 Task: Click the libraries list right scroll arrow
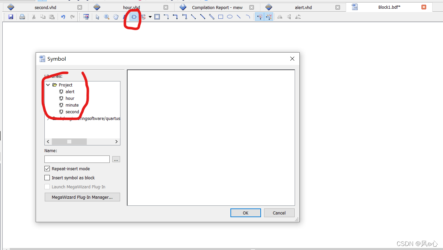[x=117, y=142]
